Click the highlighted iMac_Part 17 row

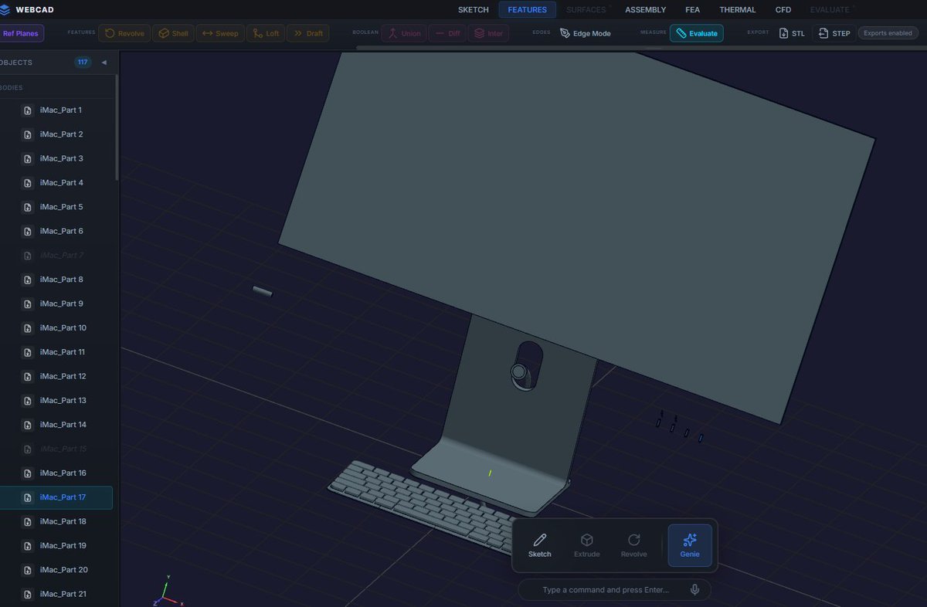coord(57,497)
